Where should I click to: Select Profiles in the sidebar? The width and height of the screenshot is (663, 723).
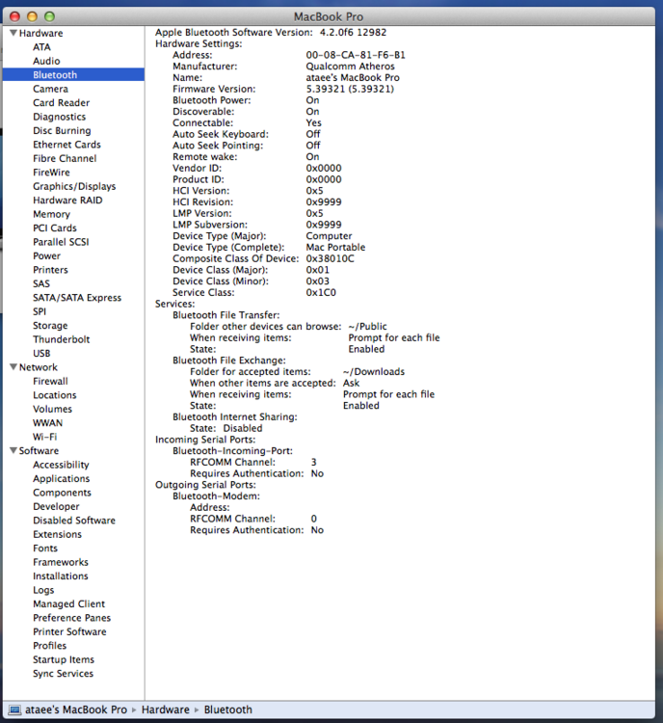click(50, 646)
